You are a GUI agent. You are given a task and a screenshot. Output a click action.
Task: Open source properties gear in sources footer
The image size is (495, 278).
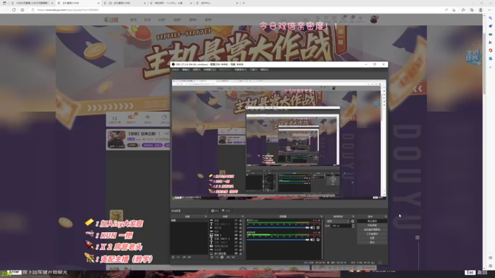pos(222,257)
